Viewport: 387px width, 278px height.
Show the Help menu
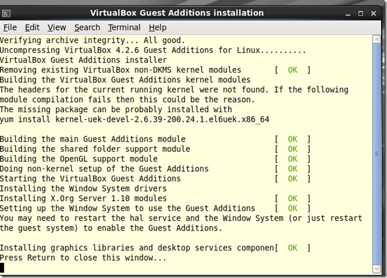pyautogui.click(x=157, y=28)
